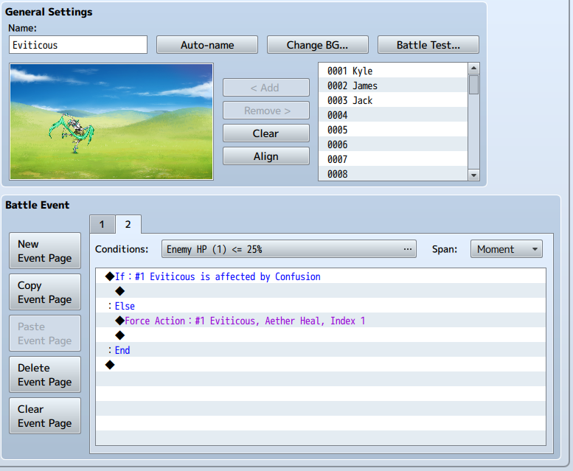Viewport: 573px width, 471px height.
Task: Switch to battle event page tab 1
Action: 102,224
